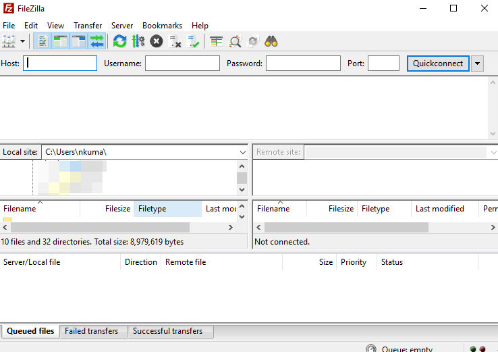Sort remote list by Filesize column
Image resolution: width=498 pixels, height=352 pixels.
coord(332,209)
